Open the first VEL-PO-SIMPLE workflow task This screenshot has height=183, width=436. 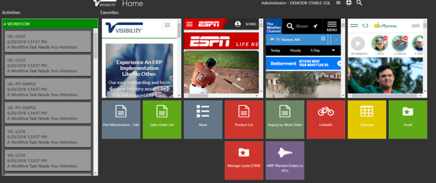48,89
